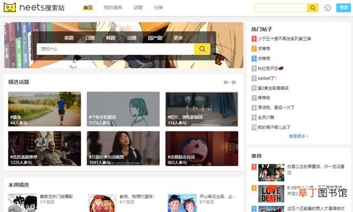This screenshot has width=353, height=212.
Task: Click the red rank 1 badge in 热门帖子
Action: click(x=254, y=39)
